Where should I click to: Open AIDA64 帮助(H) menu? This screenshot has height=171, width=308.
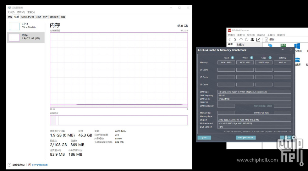(x=281, y=35)
